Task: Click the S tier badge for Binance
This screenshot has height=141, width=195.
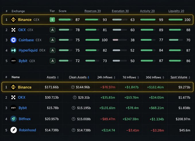Action: pos(52,19)
